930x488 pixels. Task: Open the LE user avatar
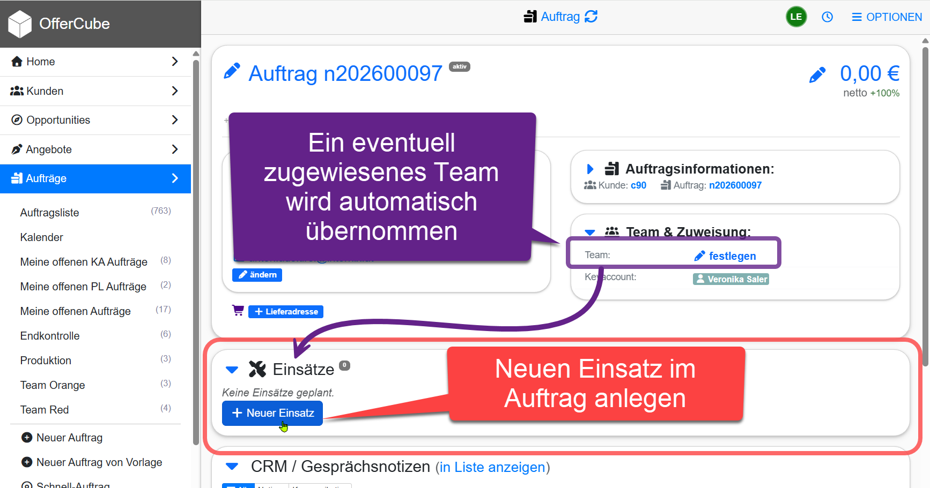pyautogui.click(x=796, y=17)
